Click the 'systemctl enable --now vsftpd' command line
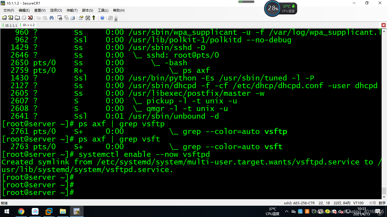 [144, 154]
